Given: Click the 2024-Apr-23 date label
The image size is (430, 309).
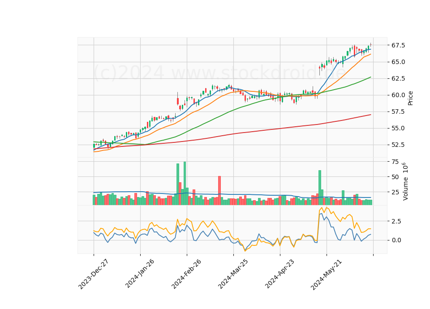Looking at the screenshot, I should coord(279,274).
